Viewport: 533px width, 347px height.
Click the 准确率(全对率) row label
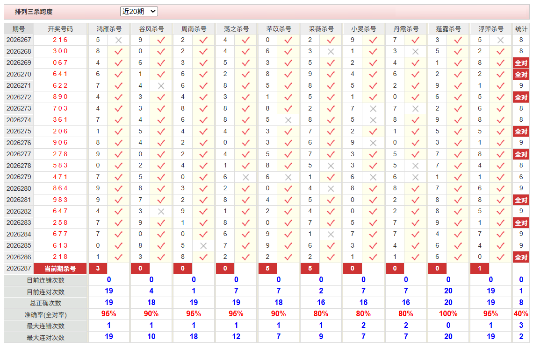(45, 315)
